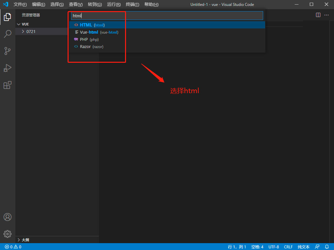This screenshot has width=334, height=250.
Task: Click the 资源管理器 panel title
Action: point(31,15)
